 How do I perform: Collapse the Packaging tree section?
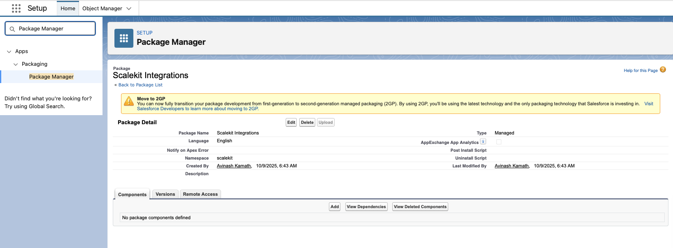pyautogui.click(x=16, y=64)
